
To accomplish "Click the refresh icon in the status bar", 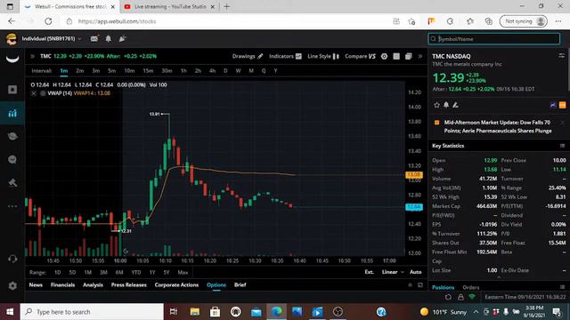I will pyautogui.click(x=448, y=297).
